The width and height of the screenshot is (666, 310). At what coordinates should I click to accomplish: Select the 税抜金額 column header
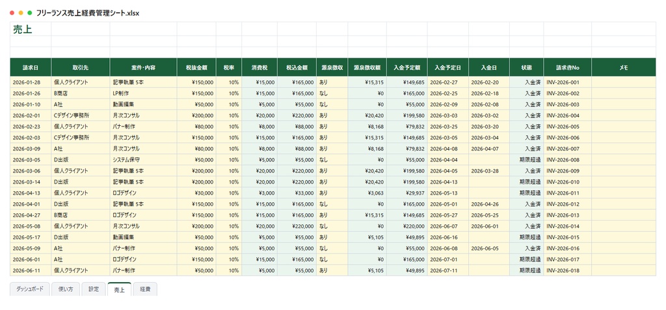[196, 67]
